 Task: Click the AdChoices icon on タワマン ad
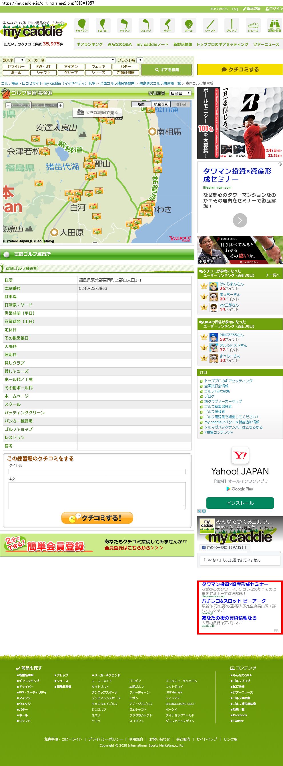(280, 164)
